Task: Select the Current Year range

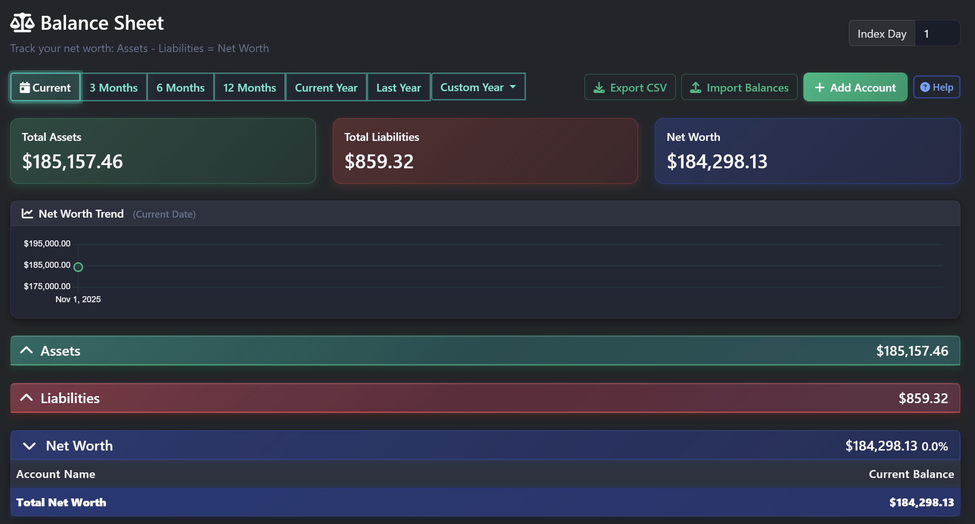Action: click(326, 87)
